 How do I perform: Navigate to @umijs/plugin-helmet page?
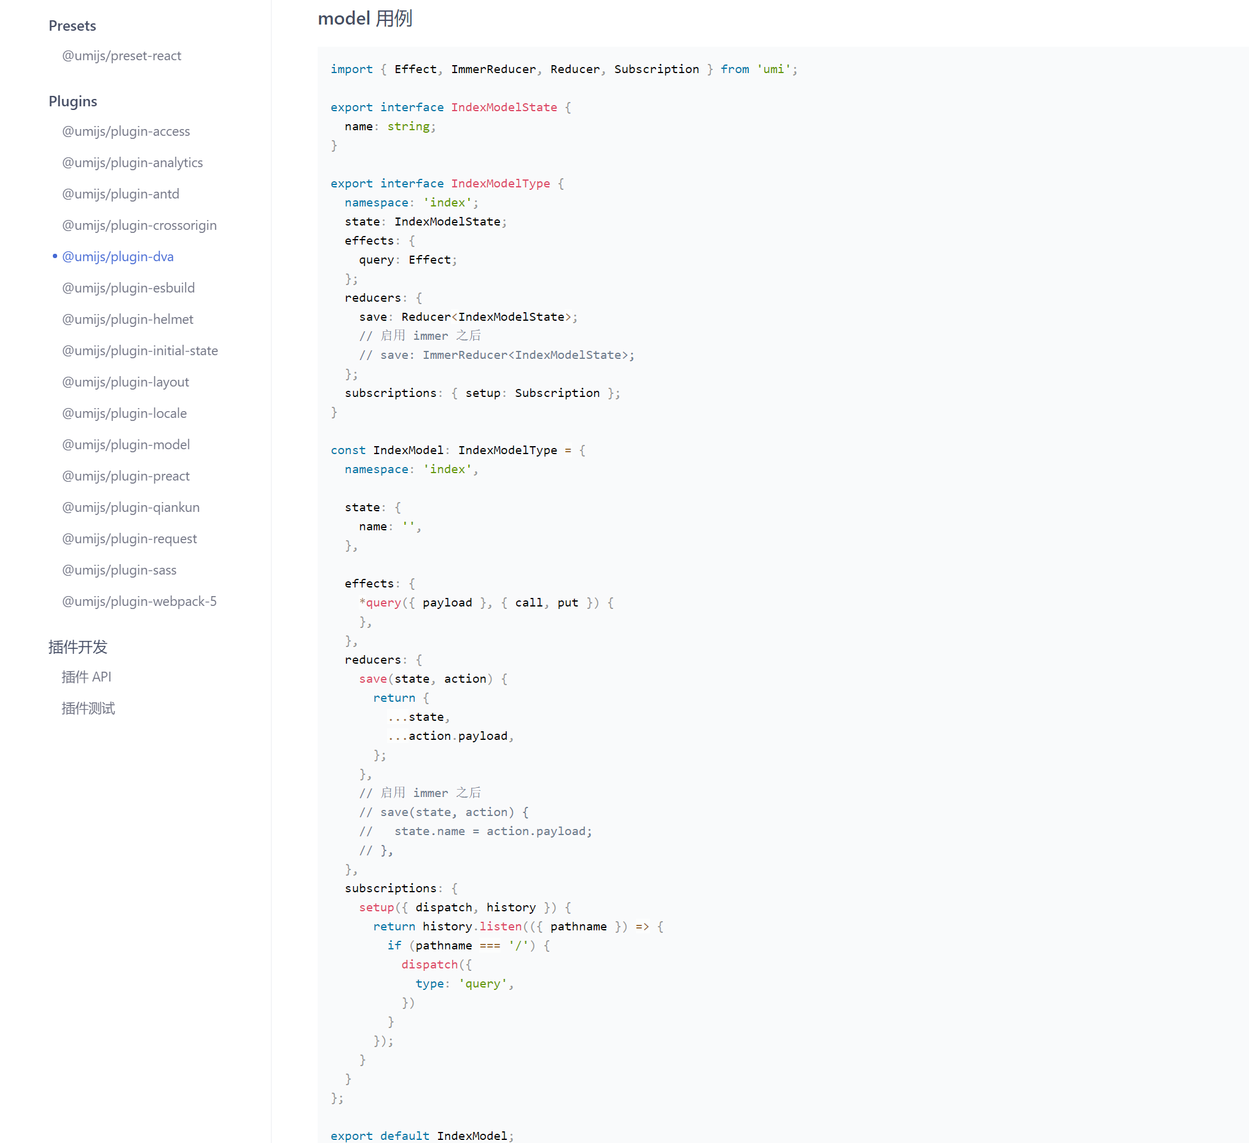point(128,319)
